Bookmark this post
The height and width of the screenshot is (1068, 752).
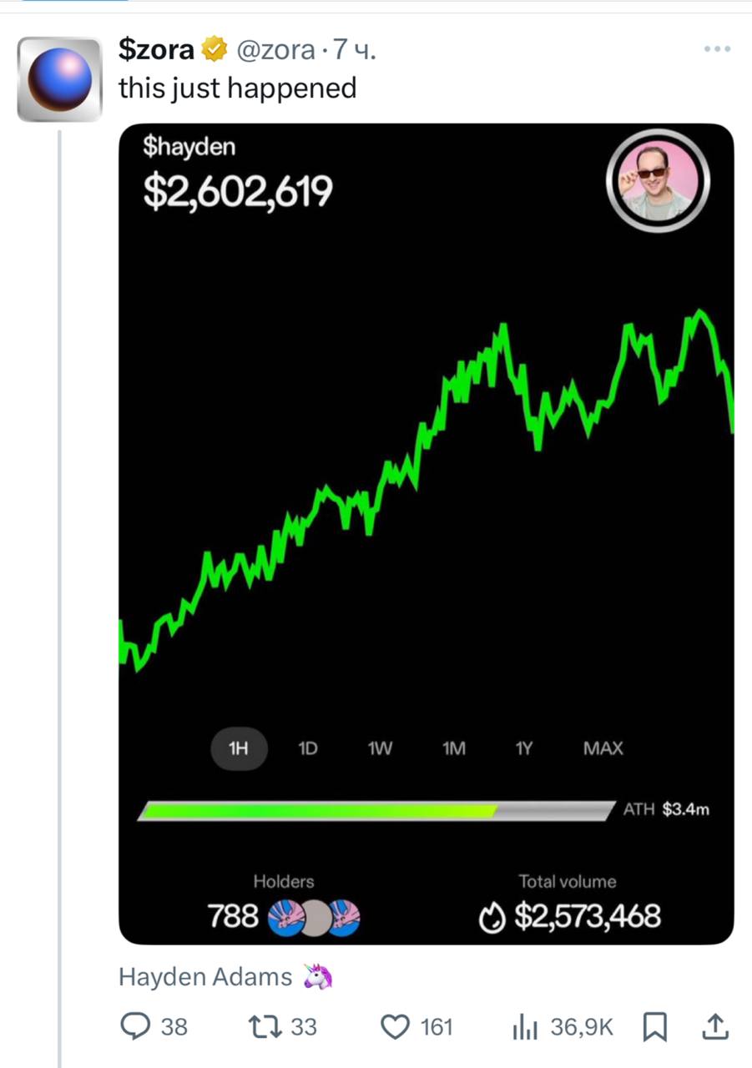coord(654,1027)
